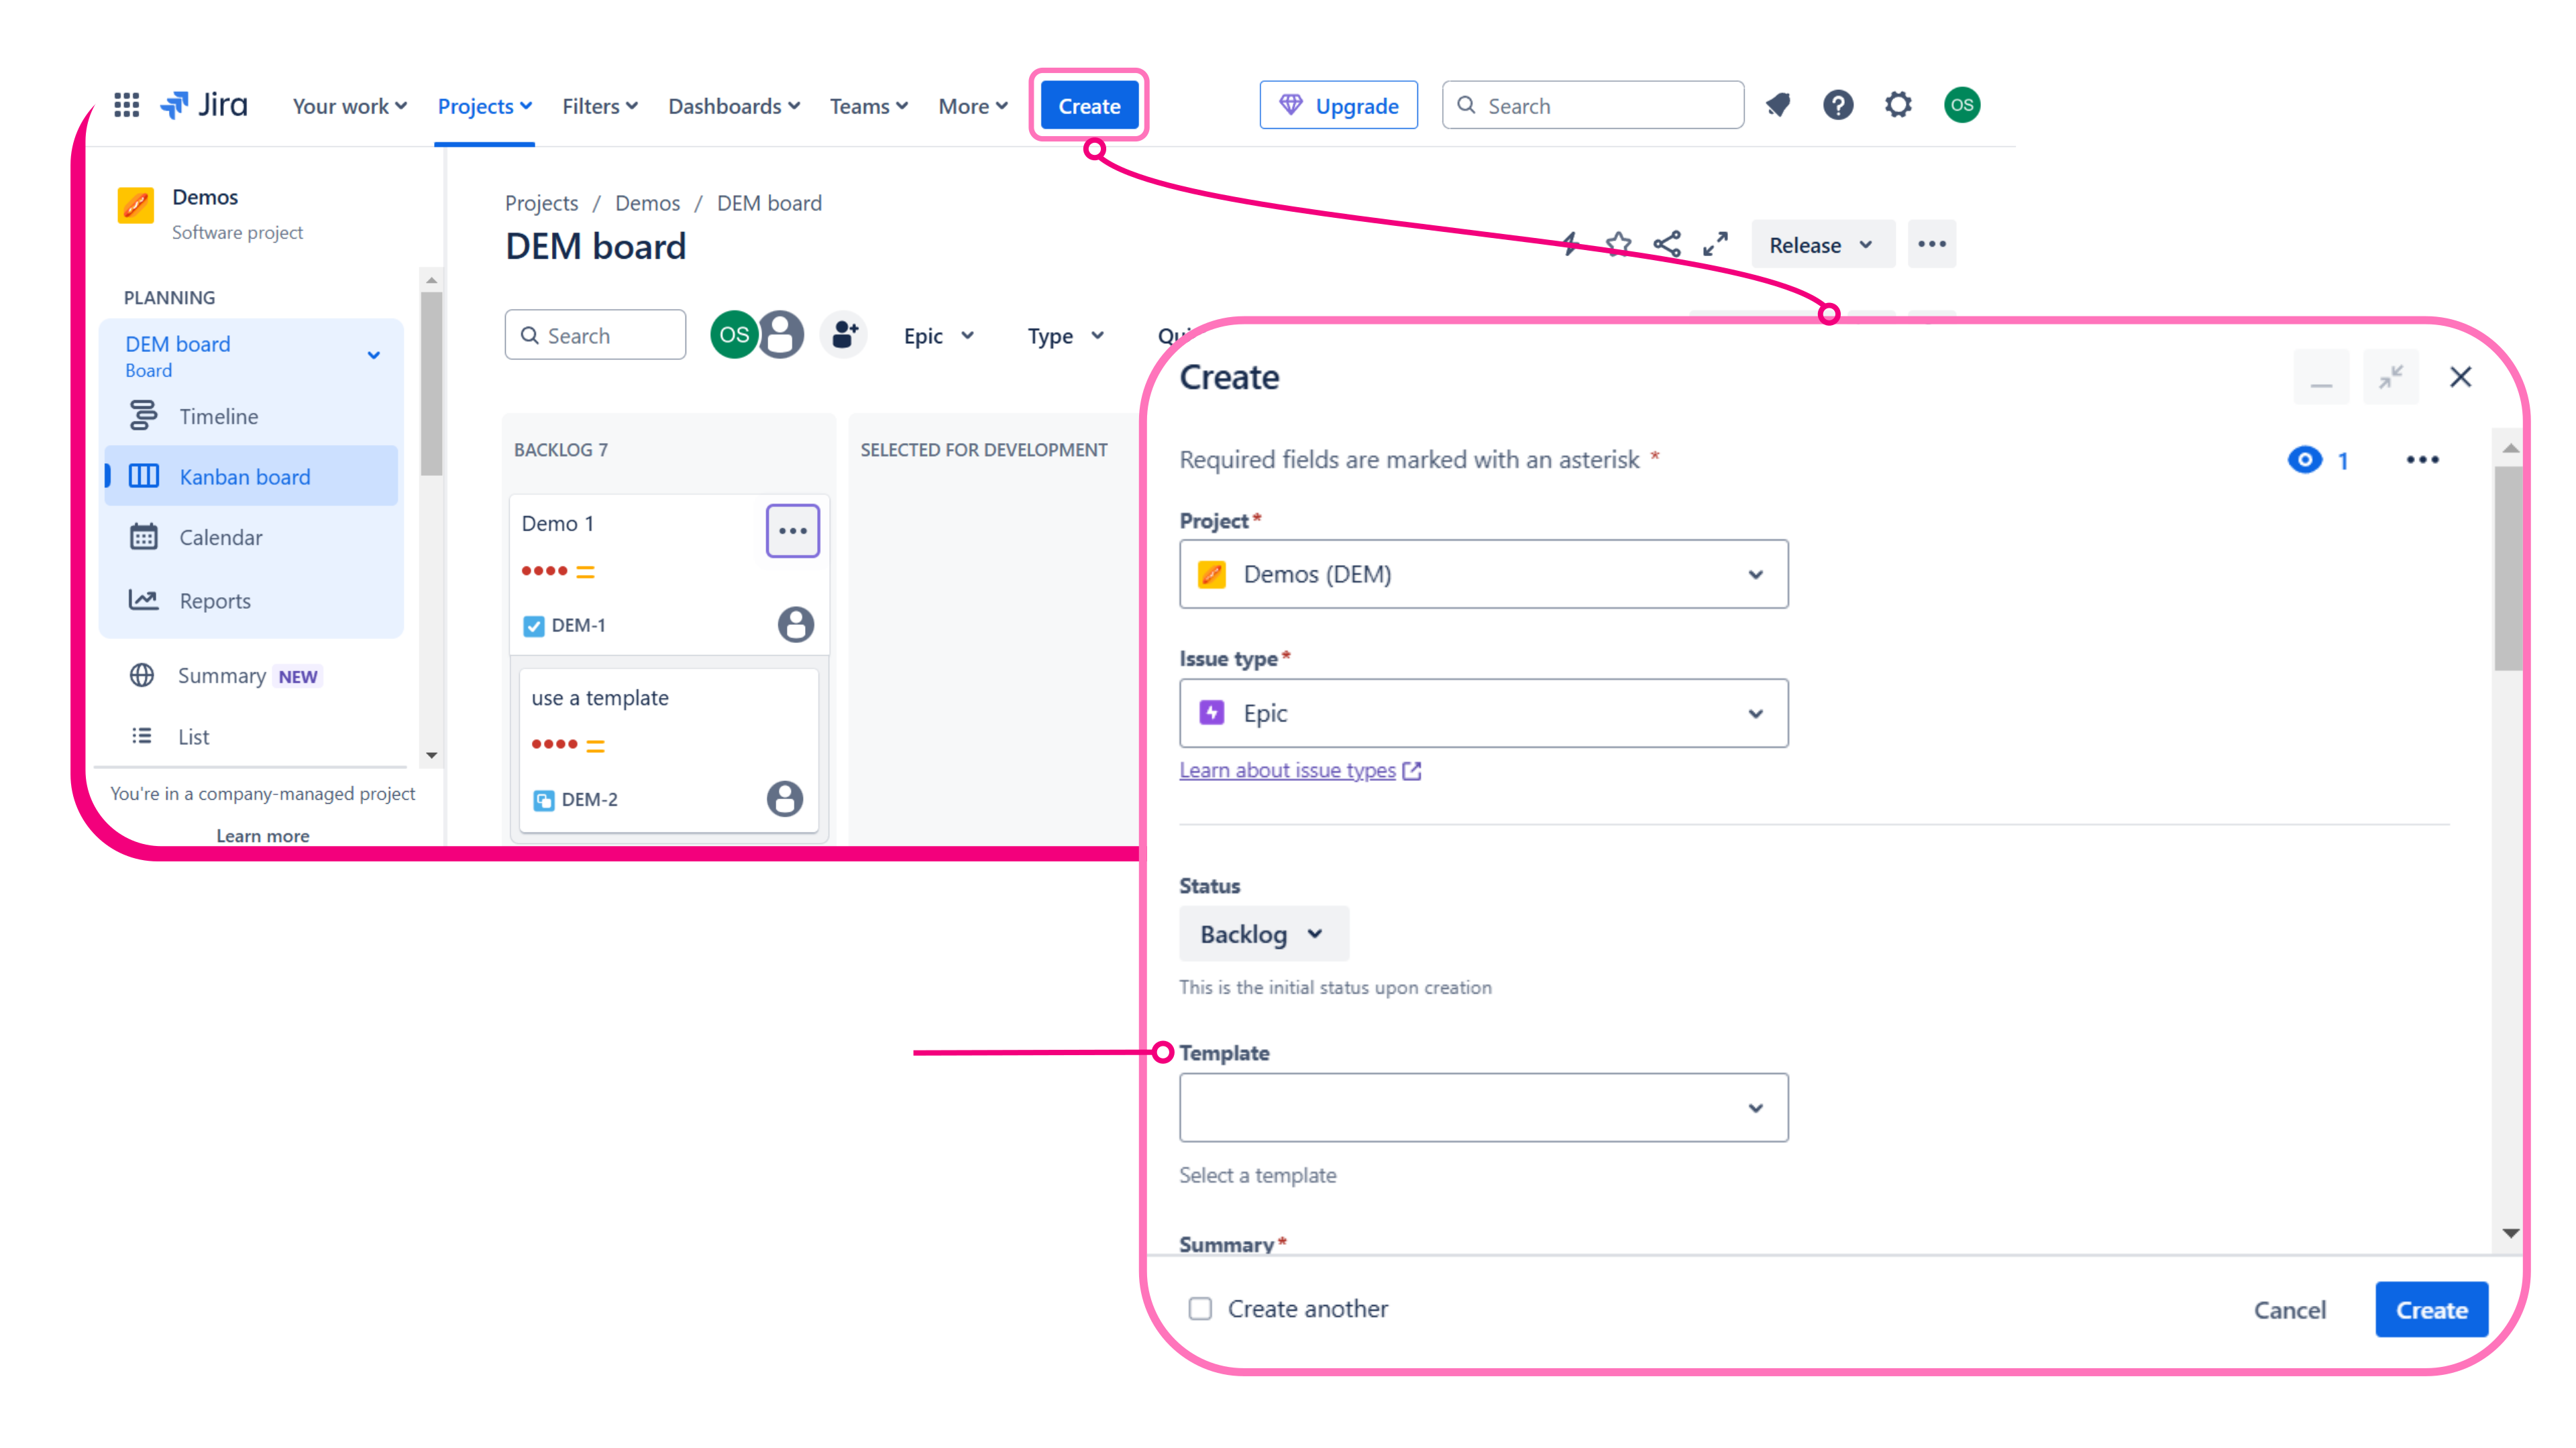
Task: Open the Teams menu
Action: point(867,106)
